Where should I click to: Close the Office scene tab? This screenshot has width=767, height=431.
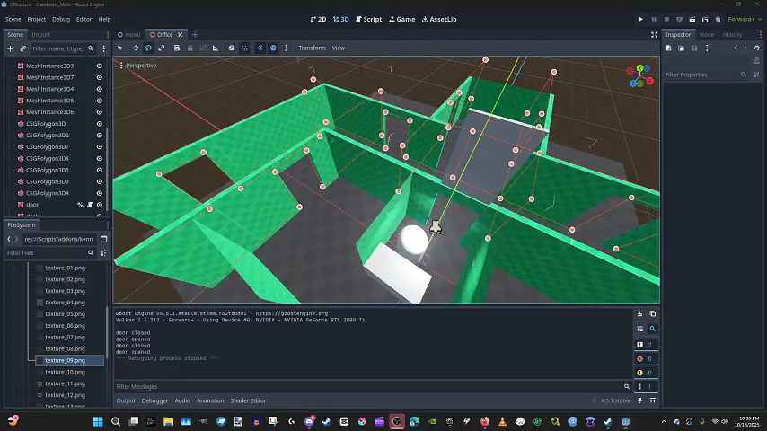click(180, 35)
